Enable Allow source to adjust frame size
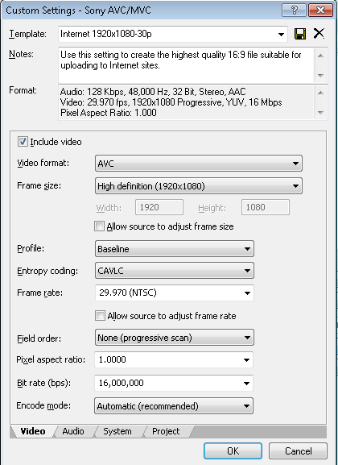The height and width of the screenshot is (465, 338). tap(99, 226)
